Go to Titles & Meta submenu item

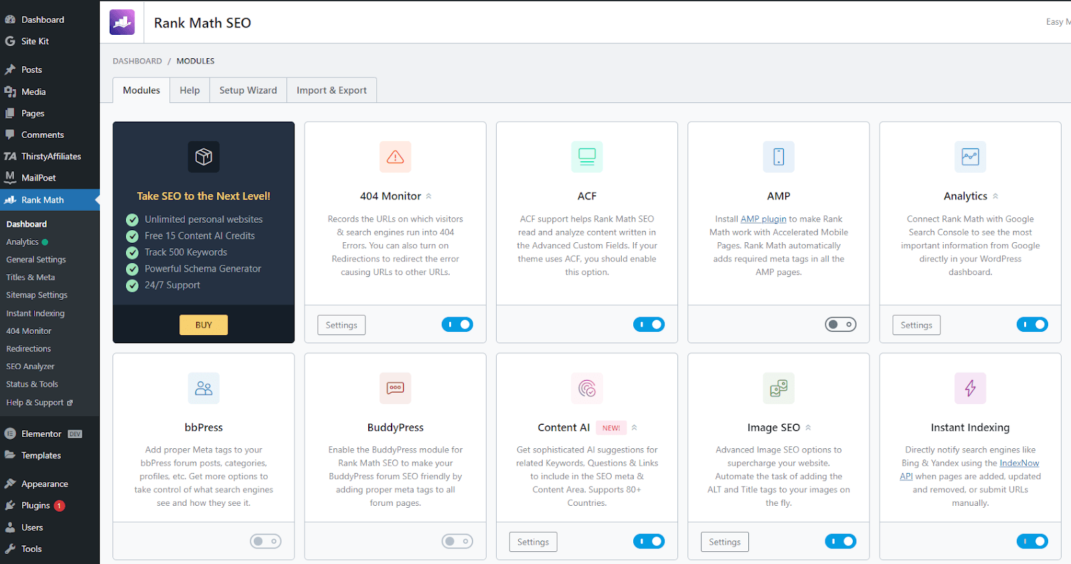tap(31, 277)
